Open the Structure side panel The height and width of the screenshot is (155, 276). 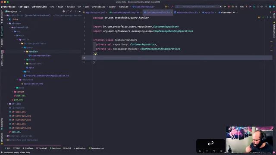[x=2, y=139]
